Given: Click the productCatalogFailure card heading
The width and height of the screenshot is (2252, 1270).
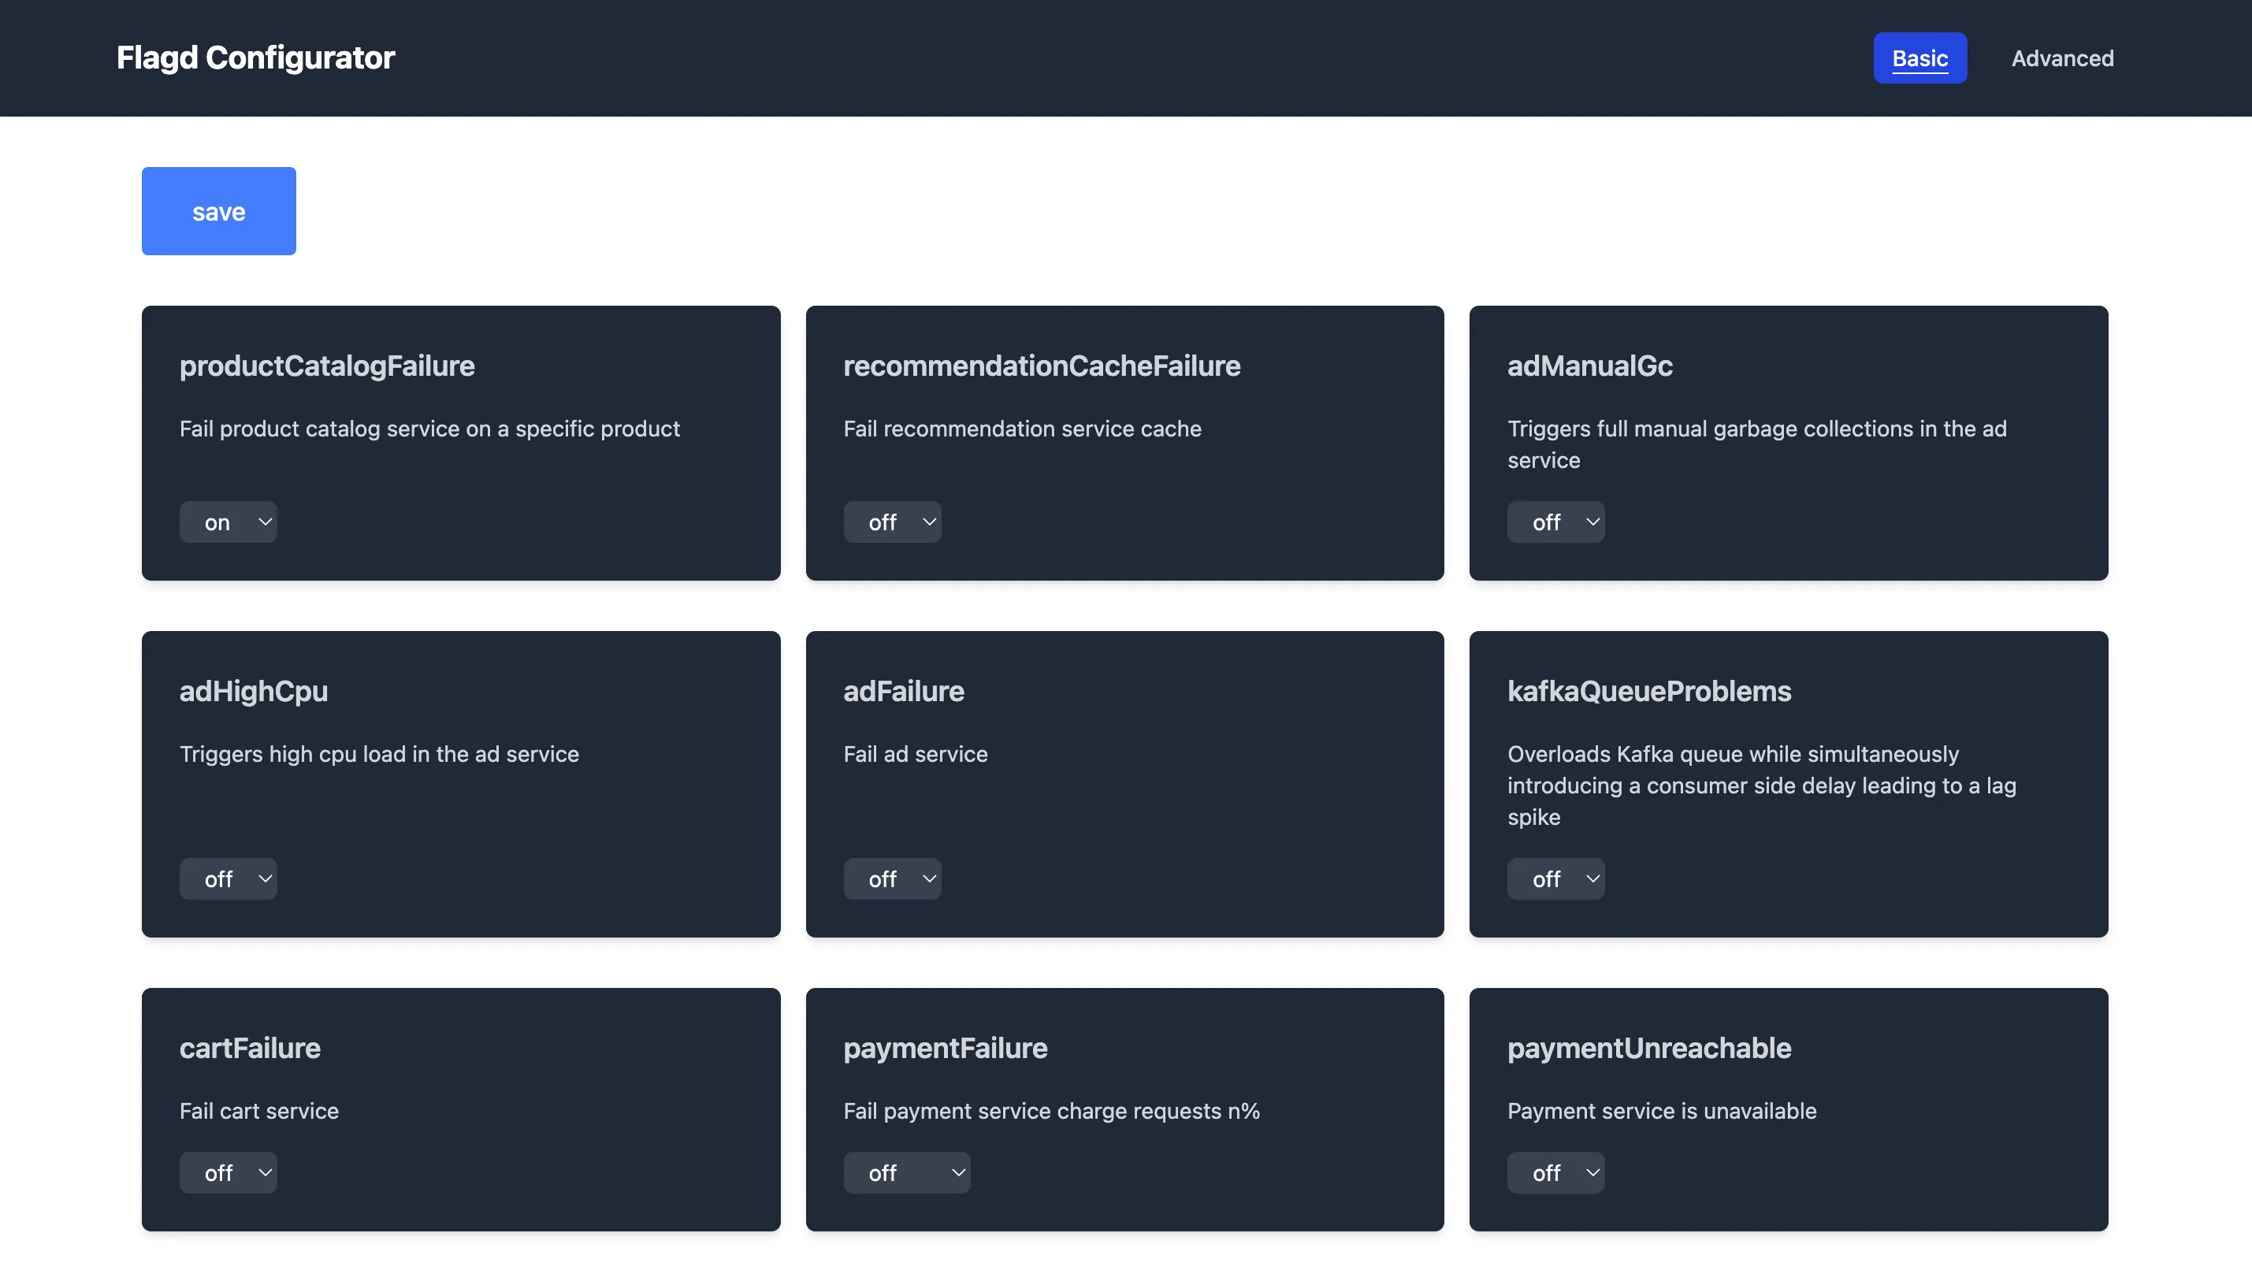Looking at the screenshot, I should click(x=327, y=366).
